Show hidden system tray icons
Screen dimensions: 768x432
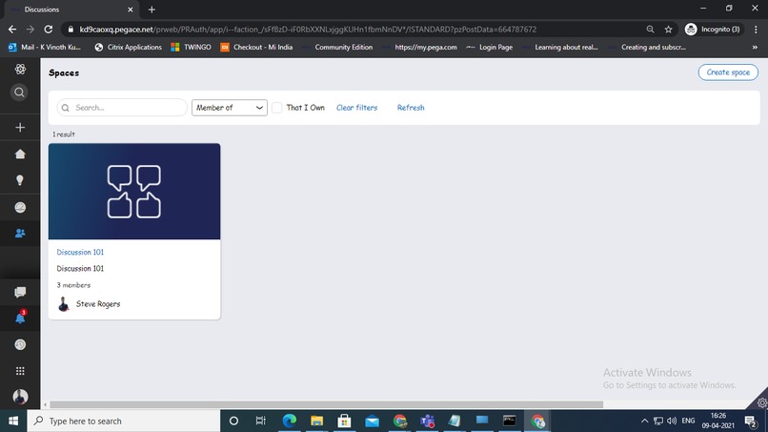coord(644,421)
